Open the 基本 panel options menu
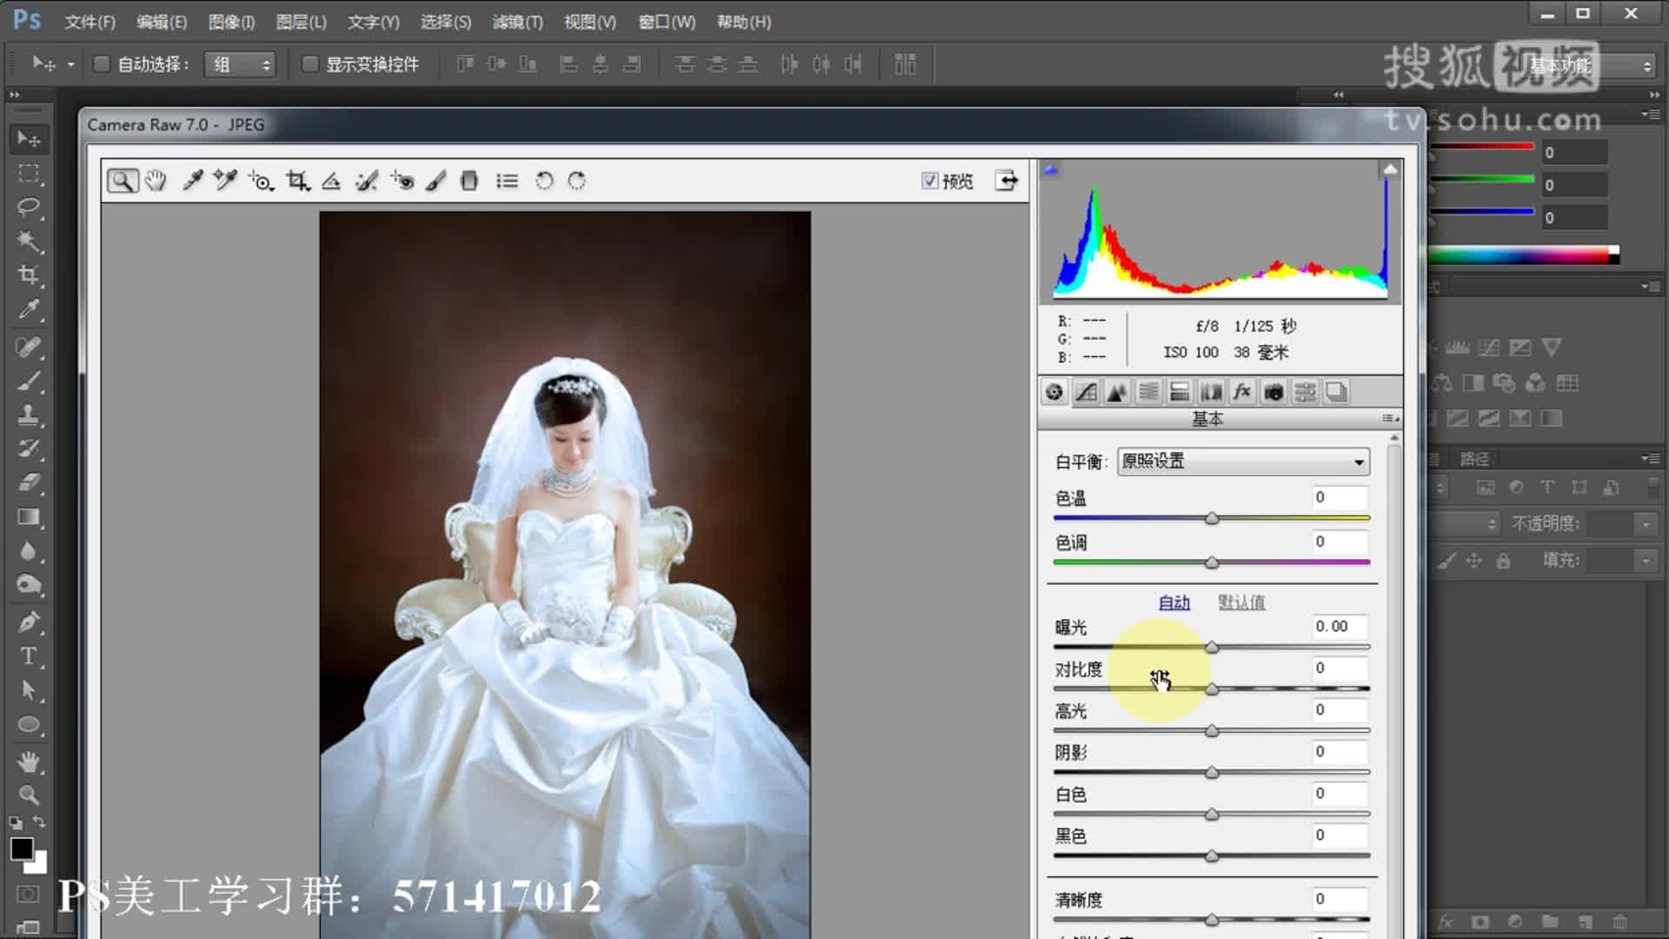 1390,419
